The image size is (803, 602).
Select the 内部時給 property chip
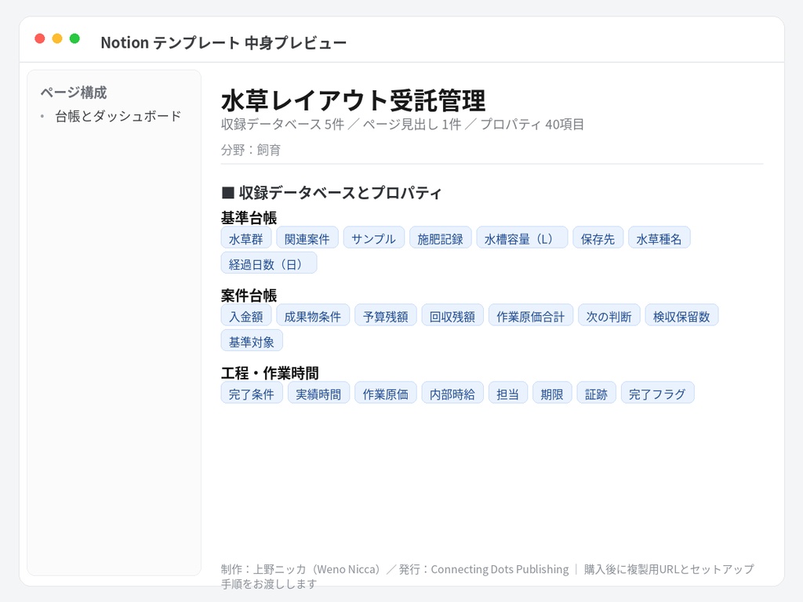click(452, 393)
